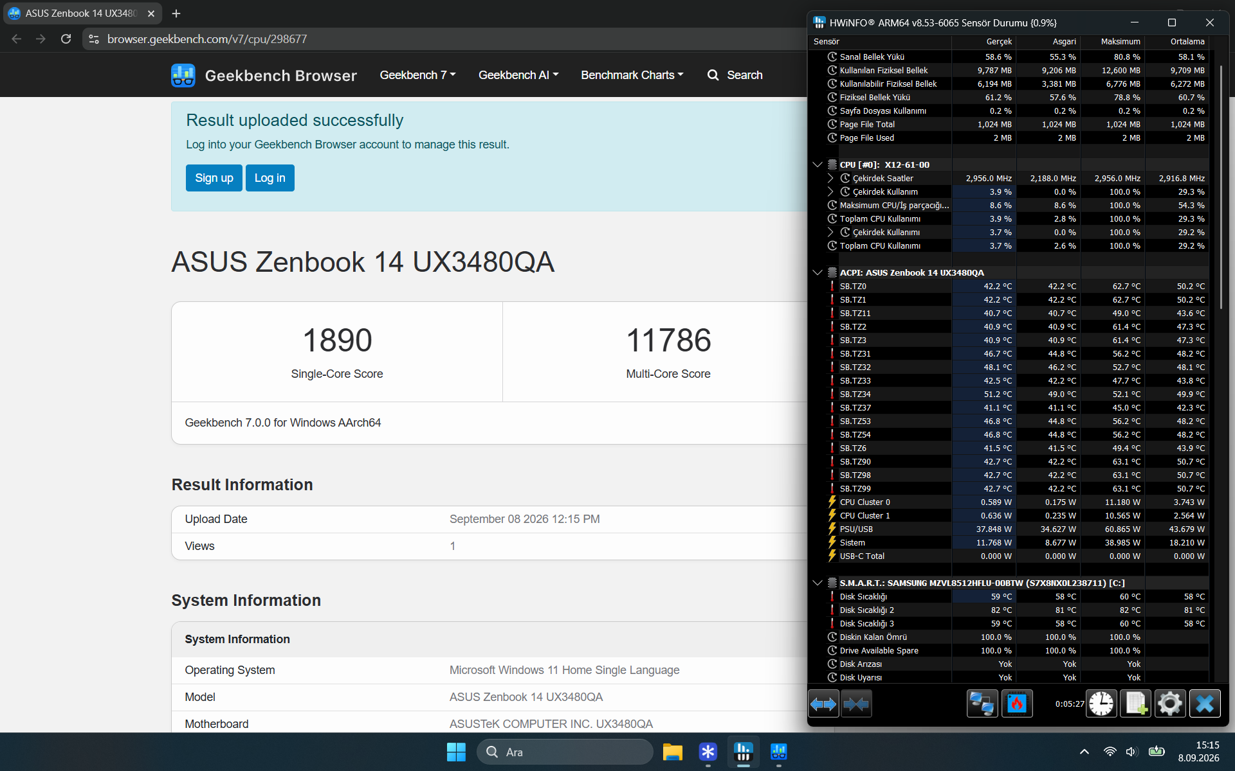Click the HWiNFO collapse columns arrows button
Image resolution: width=1235 pixels, height=771 pixels.
pos(856,704)
